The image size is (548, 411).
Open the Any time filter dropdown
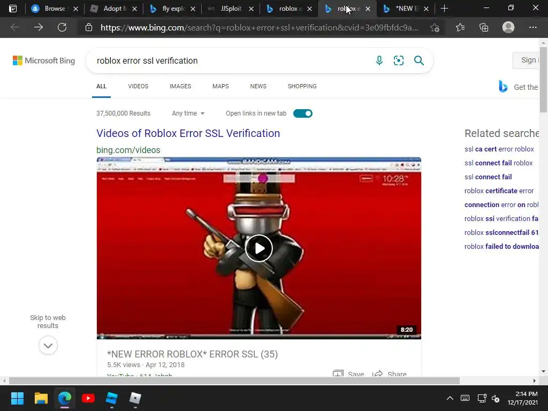(188, 113)
